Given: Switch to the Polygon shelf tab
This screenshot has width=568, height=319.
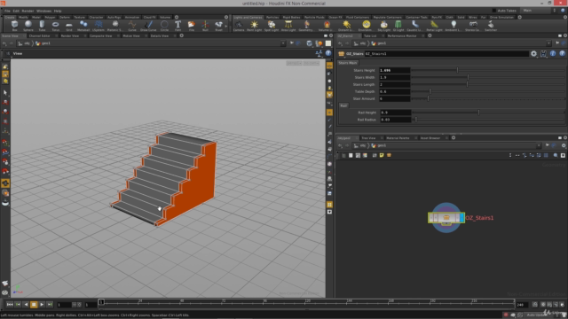Looking at the screenshot, I should pyautogui.click(x=50, y=17).
